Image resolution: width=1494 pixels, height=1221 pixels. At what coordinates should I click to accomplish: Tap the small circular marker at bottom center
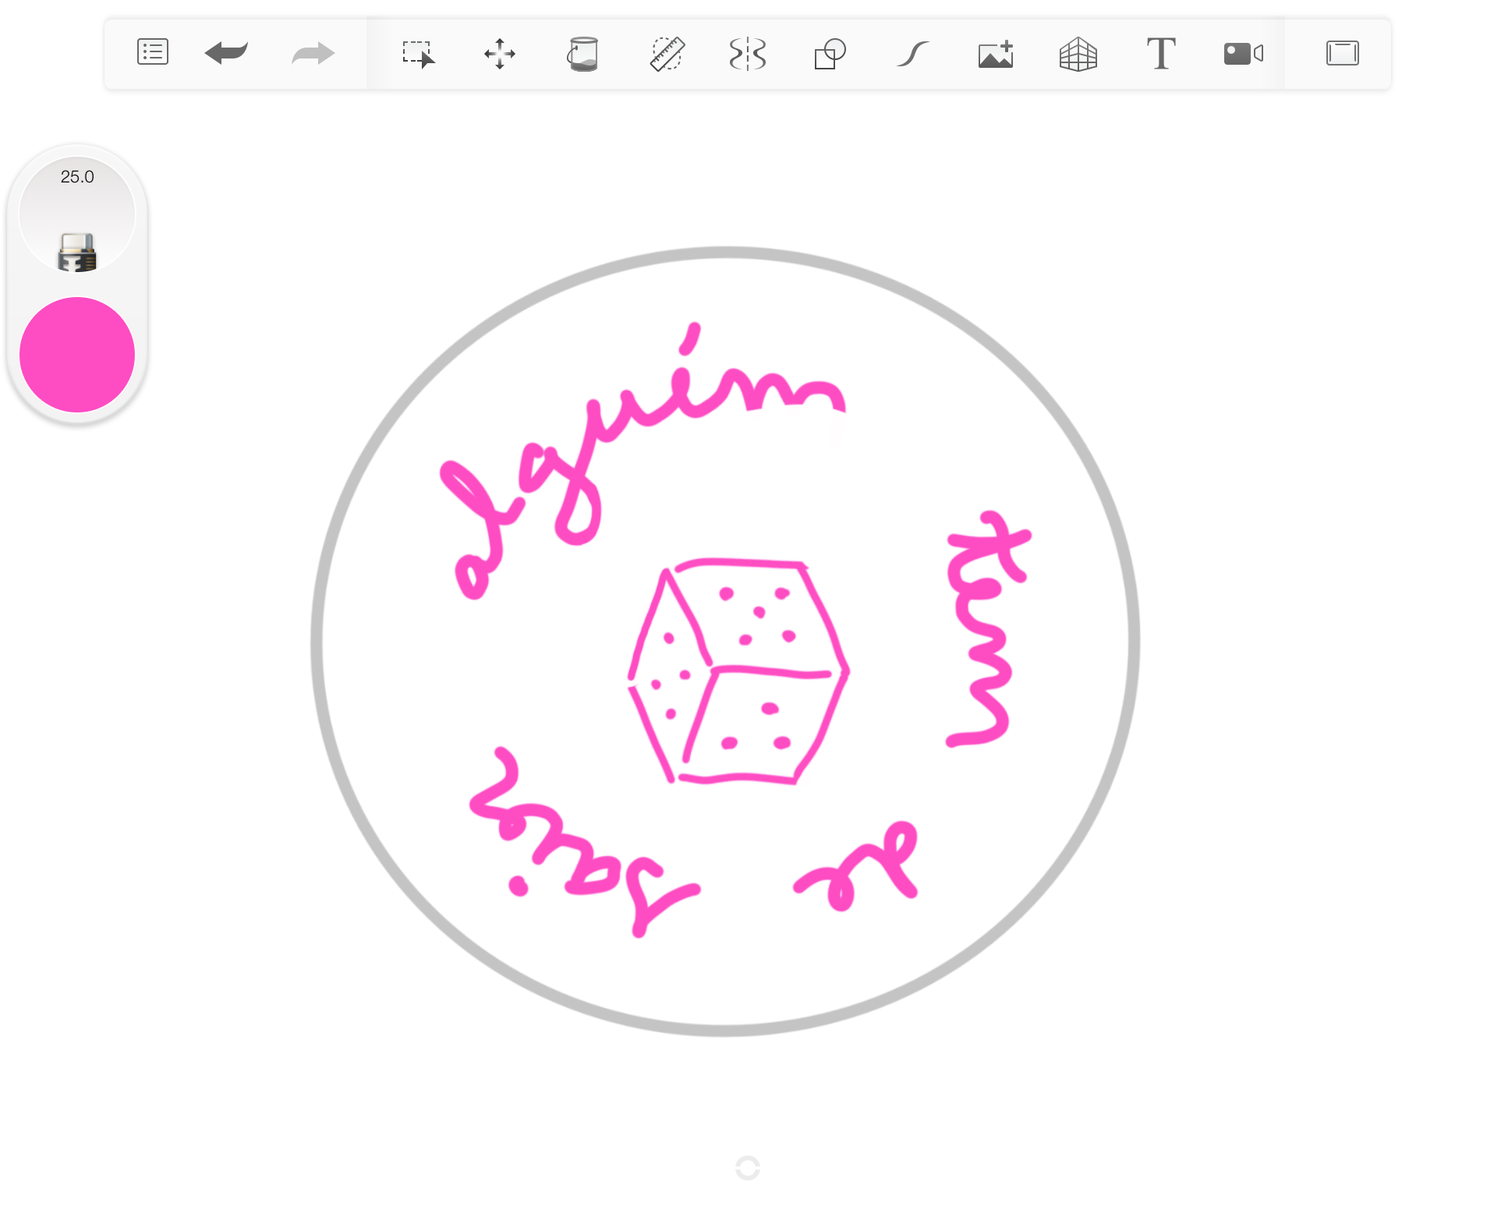click(748, 1168)
